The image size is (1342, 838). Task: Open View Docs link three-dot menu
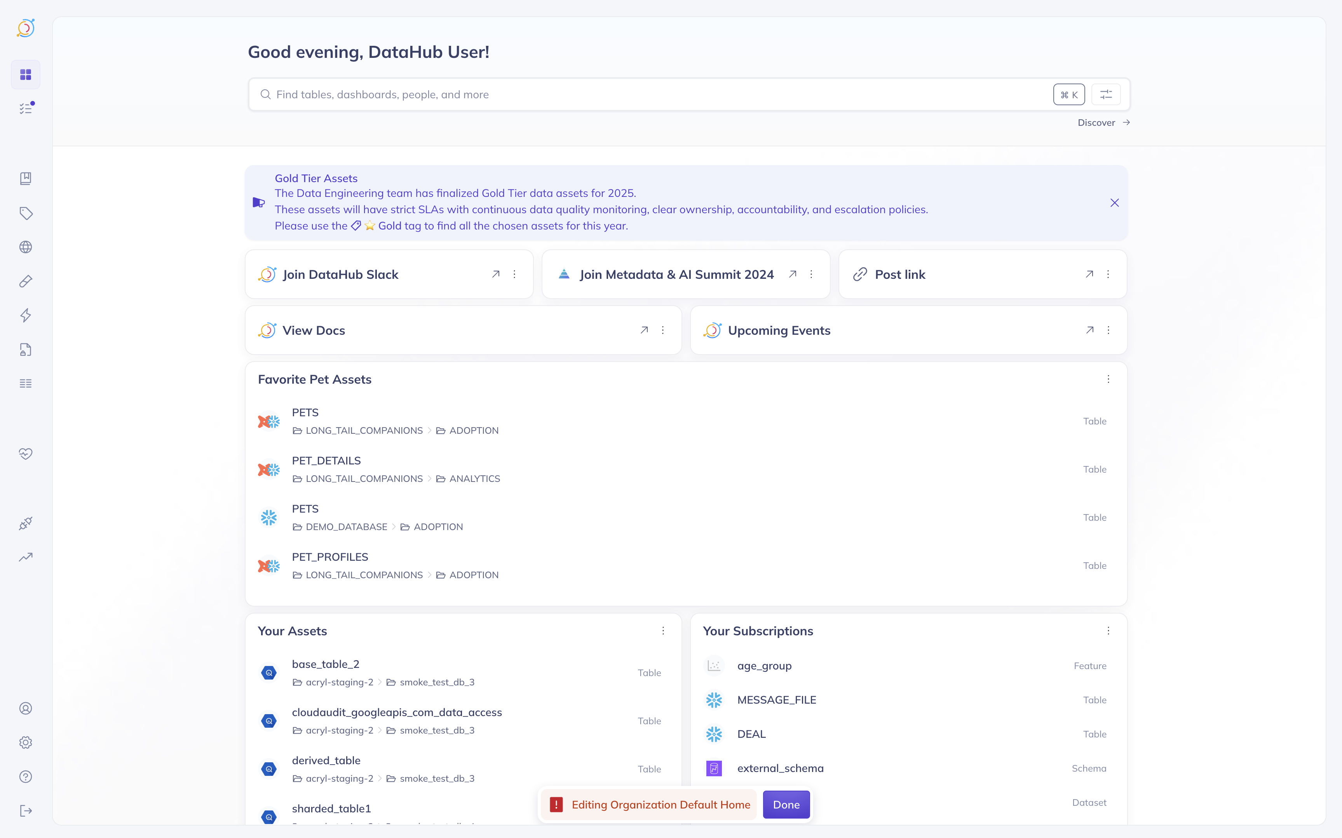pyautogui.click(x=663, y=330)
